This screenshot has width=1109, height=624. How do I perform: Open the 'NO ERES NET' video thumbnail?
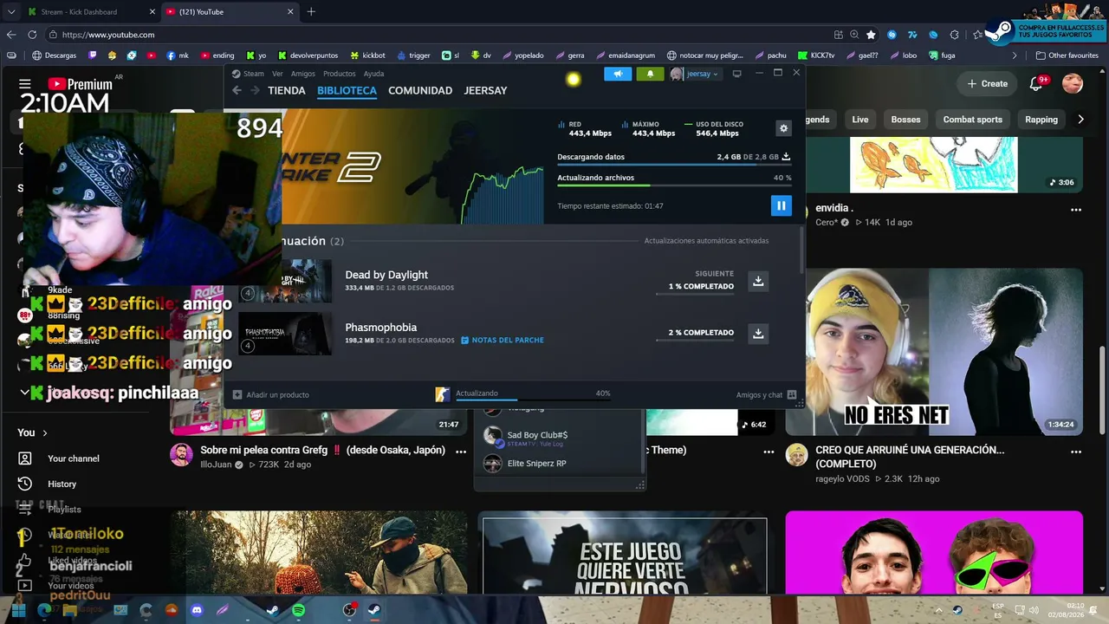(x=934, y=352)
